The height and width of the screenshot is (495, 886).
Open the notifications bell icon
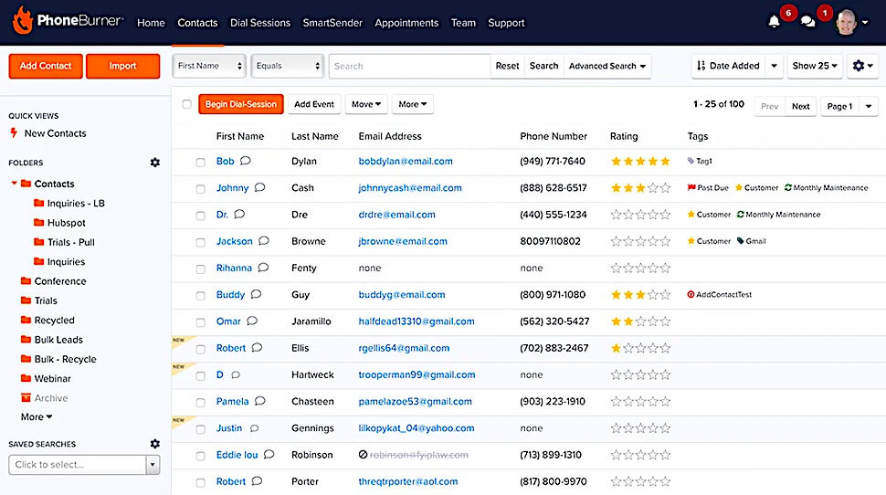(x=774, y=22)
